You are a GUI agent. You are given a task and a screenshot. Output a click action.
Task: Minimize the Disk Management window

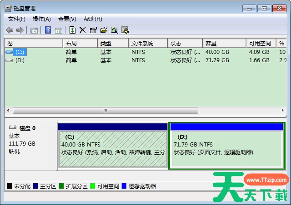coord(249,9)
